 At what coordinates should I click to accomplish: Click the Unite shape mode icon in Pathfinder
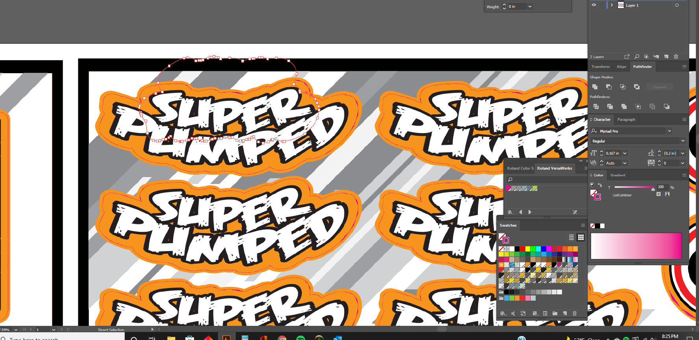[595, 87]
